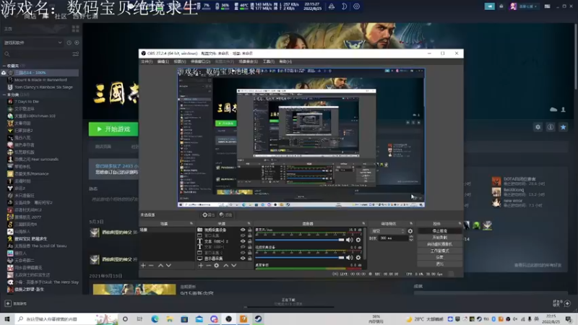This screenshot has width=578, height=325.
Task: Select Mount & Blade II Bannerlord in library
Action: tap(40, 80)
